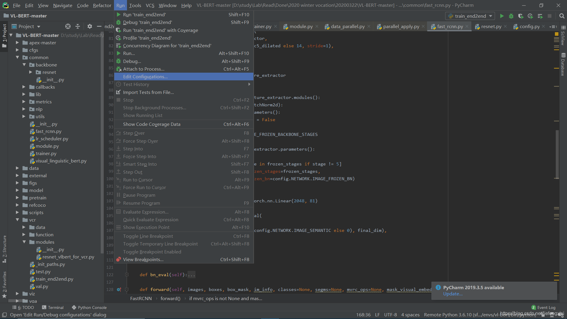567x319 pixels.
Task: Expand the pretrain folder
Action: [x=17, y=198]
